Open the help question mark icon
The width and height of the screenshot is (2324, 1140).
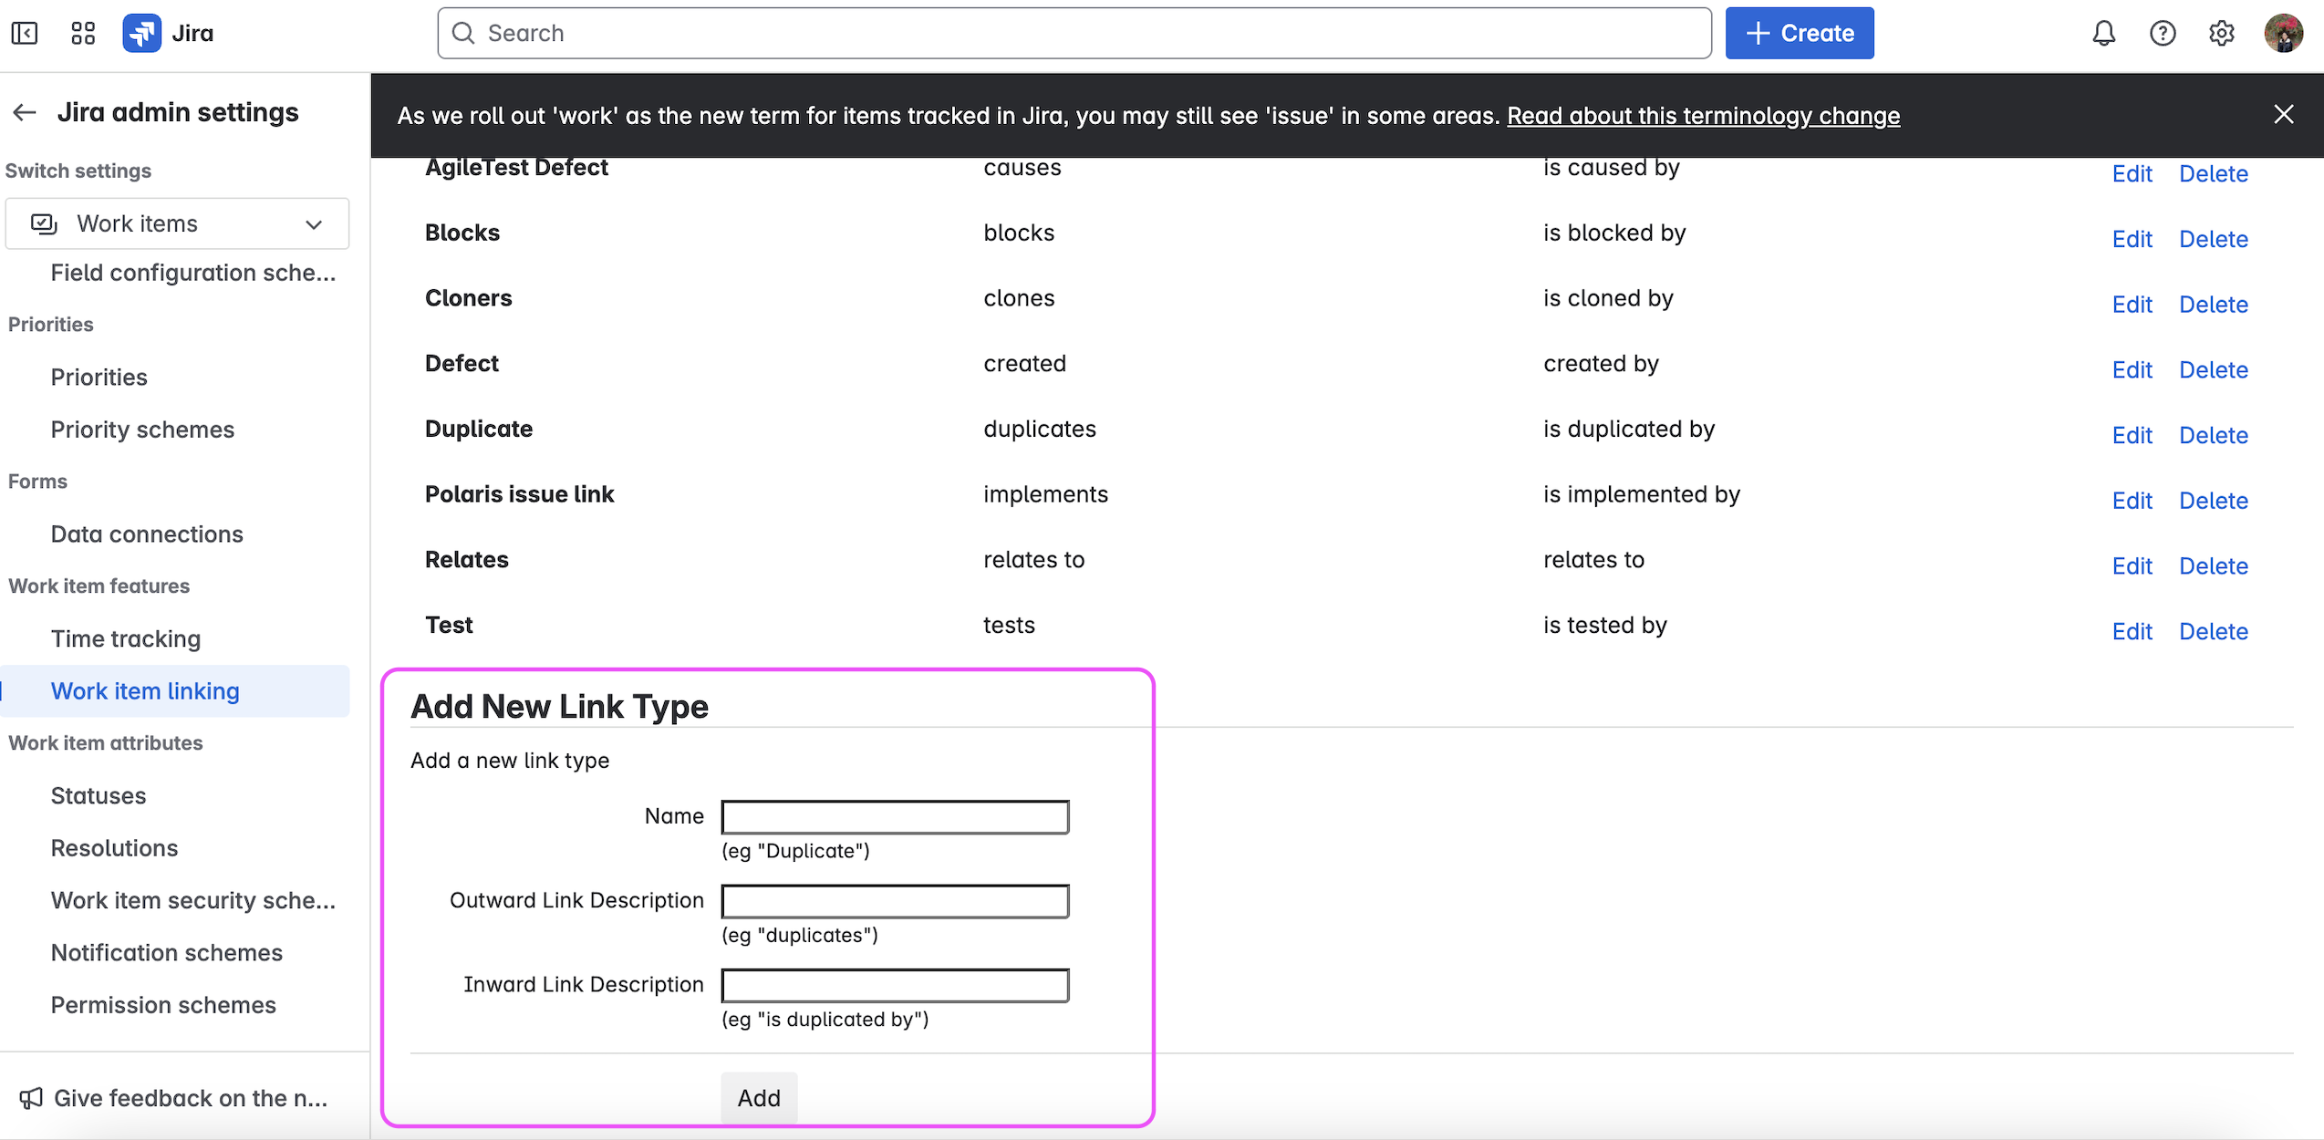tap(2162, 34)
